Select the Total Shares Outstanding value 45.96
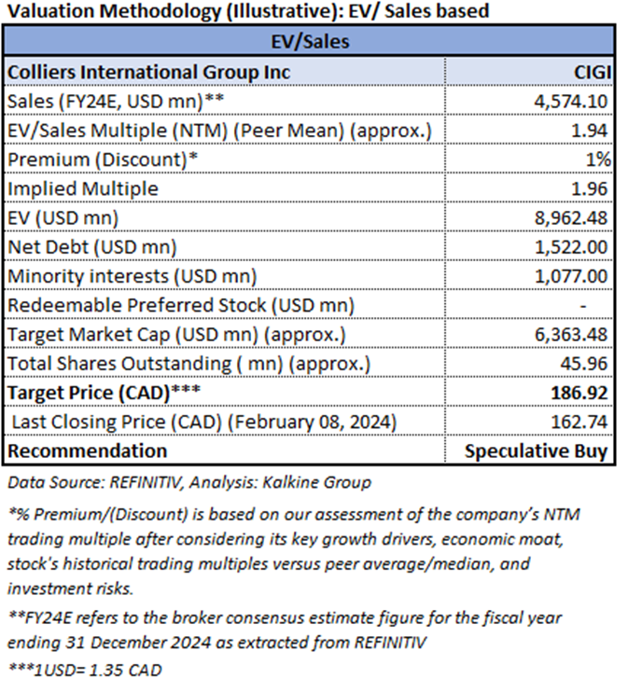The width and height of the screenshot is (628, 692). tap(587, 363)
